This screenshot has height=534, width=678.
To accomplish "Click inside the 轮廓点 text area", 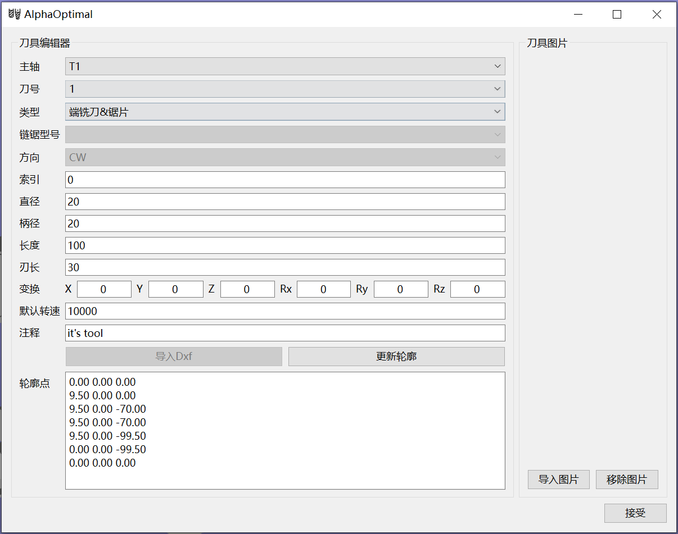I will pos(285,430).
